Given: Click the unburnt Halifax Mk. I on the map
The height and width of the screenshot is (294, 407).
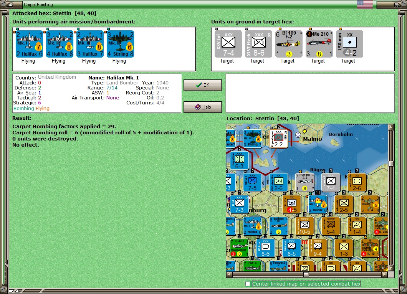Looking at the screenshot, I should (252, 226).
